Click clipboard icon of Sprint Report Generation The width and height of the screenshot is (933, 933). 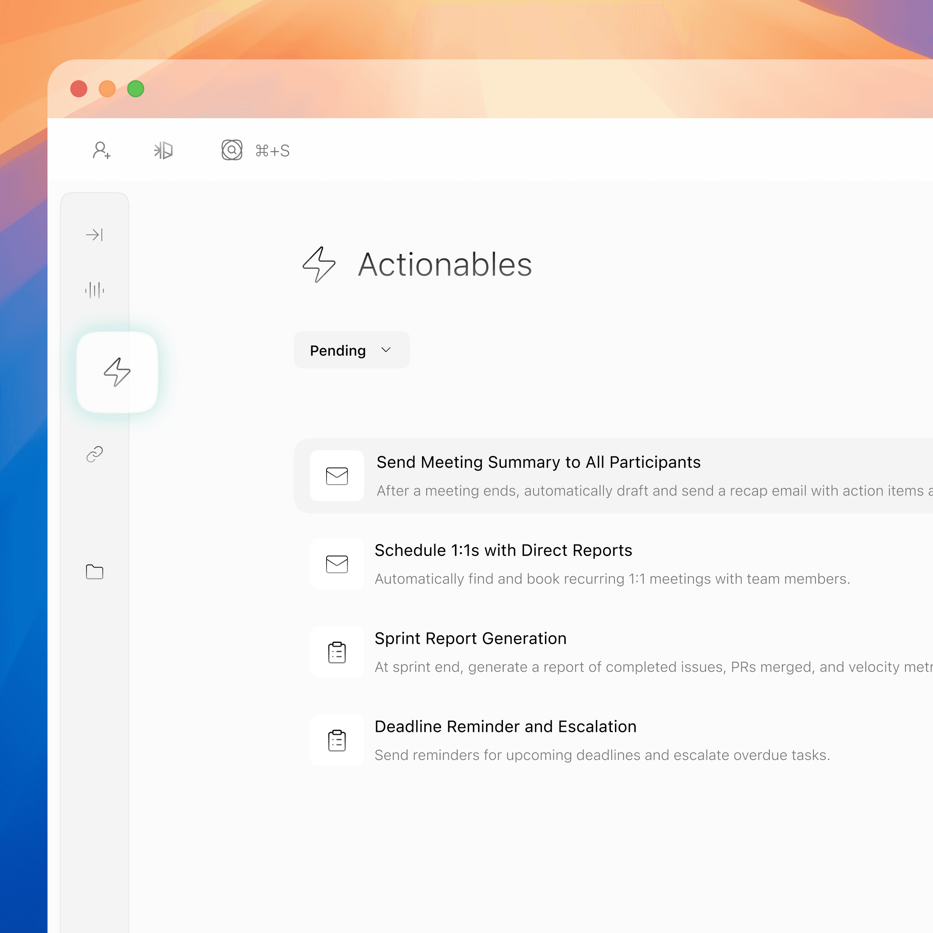[337, 652]
